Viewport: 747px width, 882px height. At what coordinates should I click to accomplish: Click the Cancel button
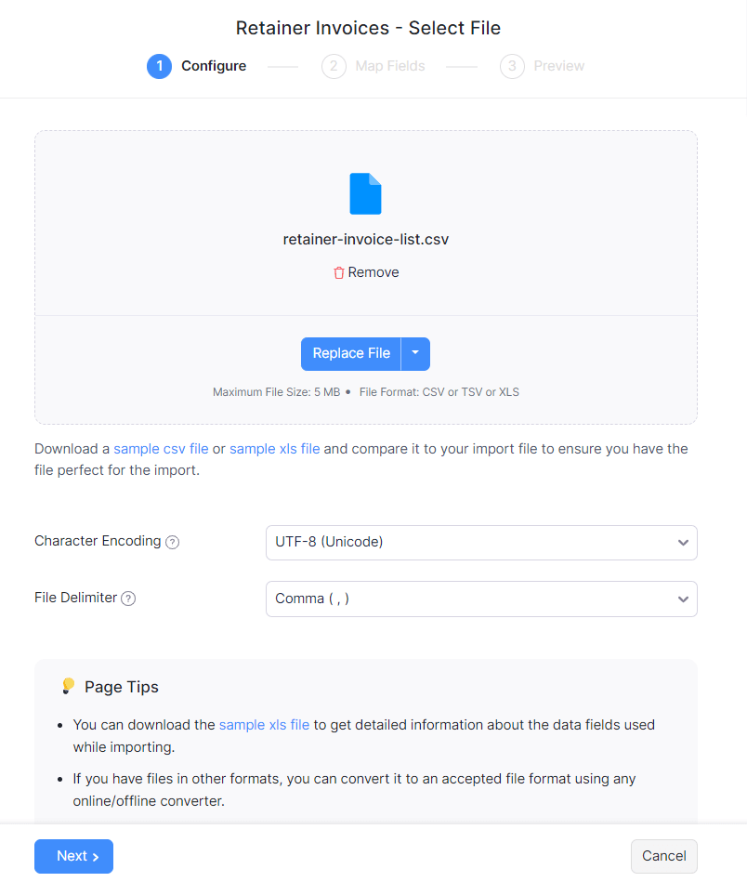(663, 856)
